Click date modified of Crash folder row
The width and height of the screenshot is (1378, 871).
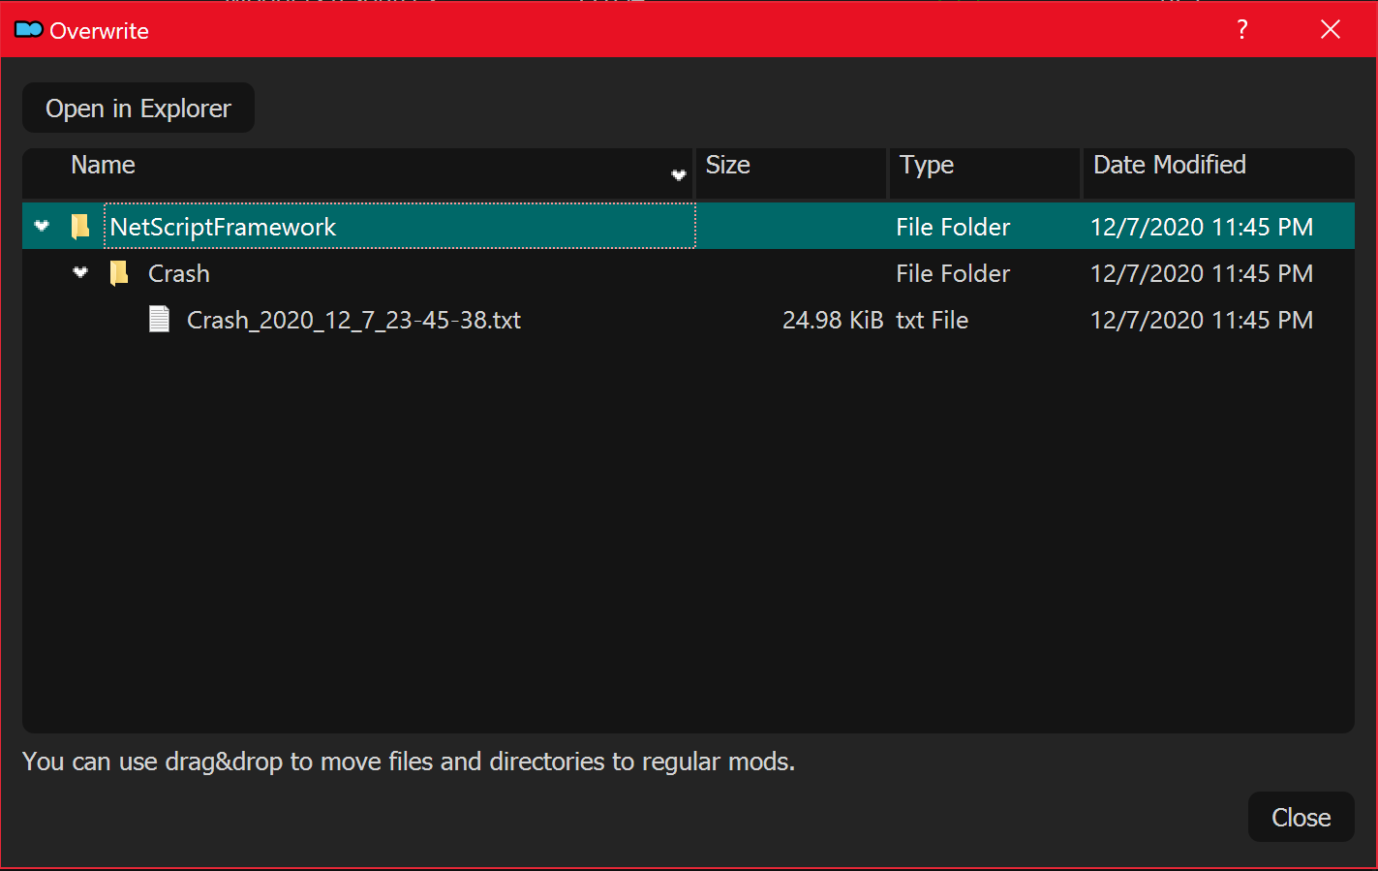point(1202,273)
